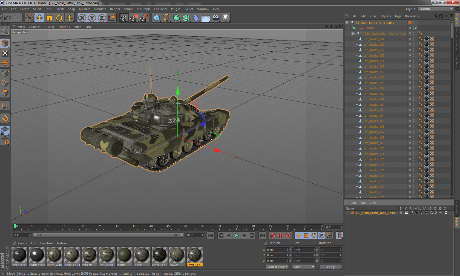Toggle HyperNURBS green checkmark enable
This screenshot has width=460, height=276.
pyautogui.click(x=416, y=28)
